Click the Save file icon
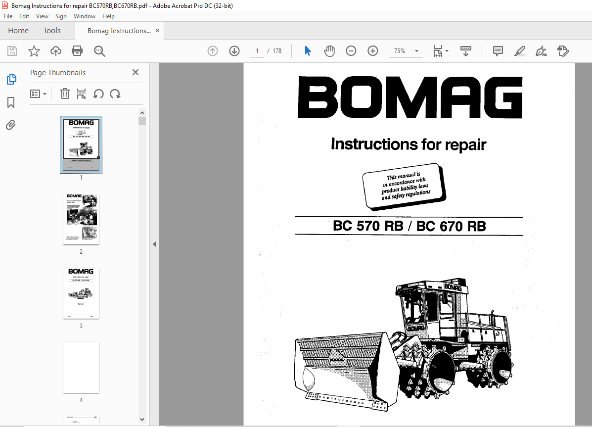592x427 pixels. pyautogui.click(x=12, y=51)
